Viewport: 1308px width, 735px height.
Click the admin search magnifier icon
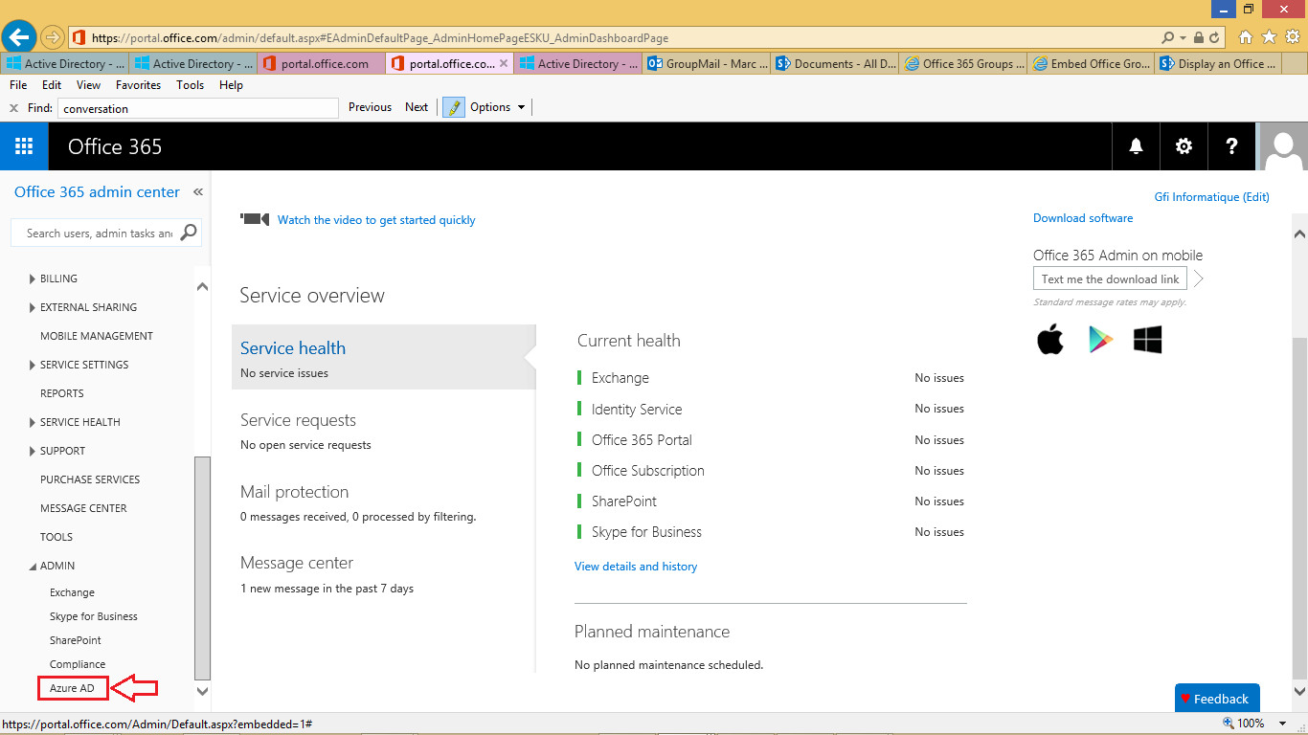[x=189, y=232]
